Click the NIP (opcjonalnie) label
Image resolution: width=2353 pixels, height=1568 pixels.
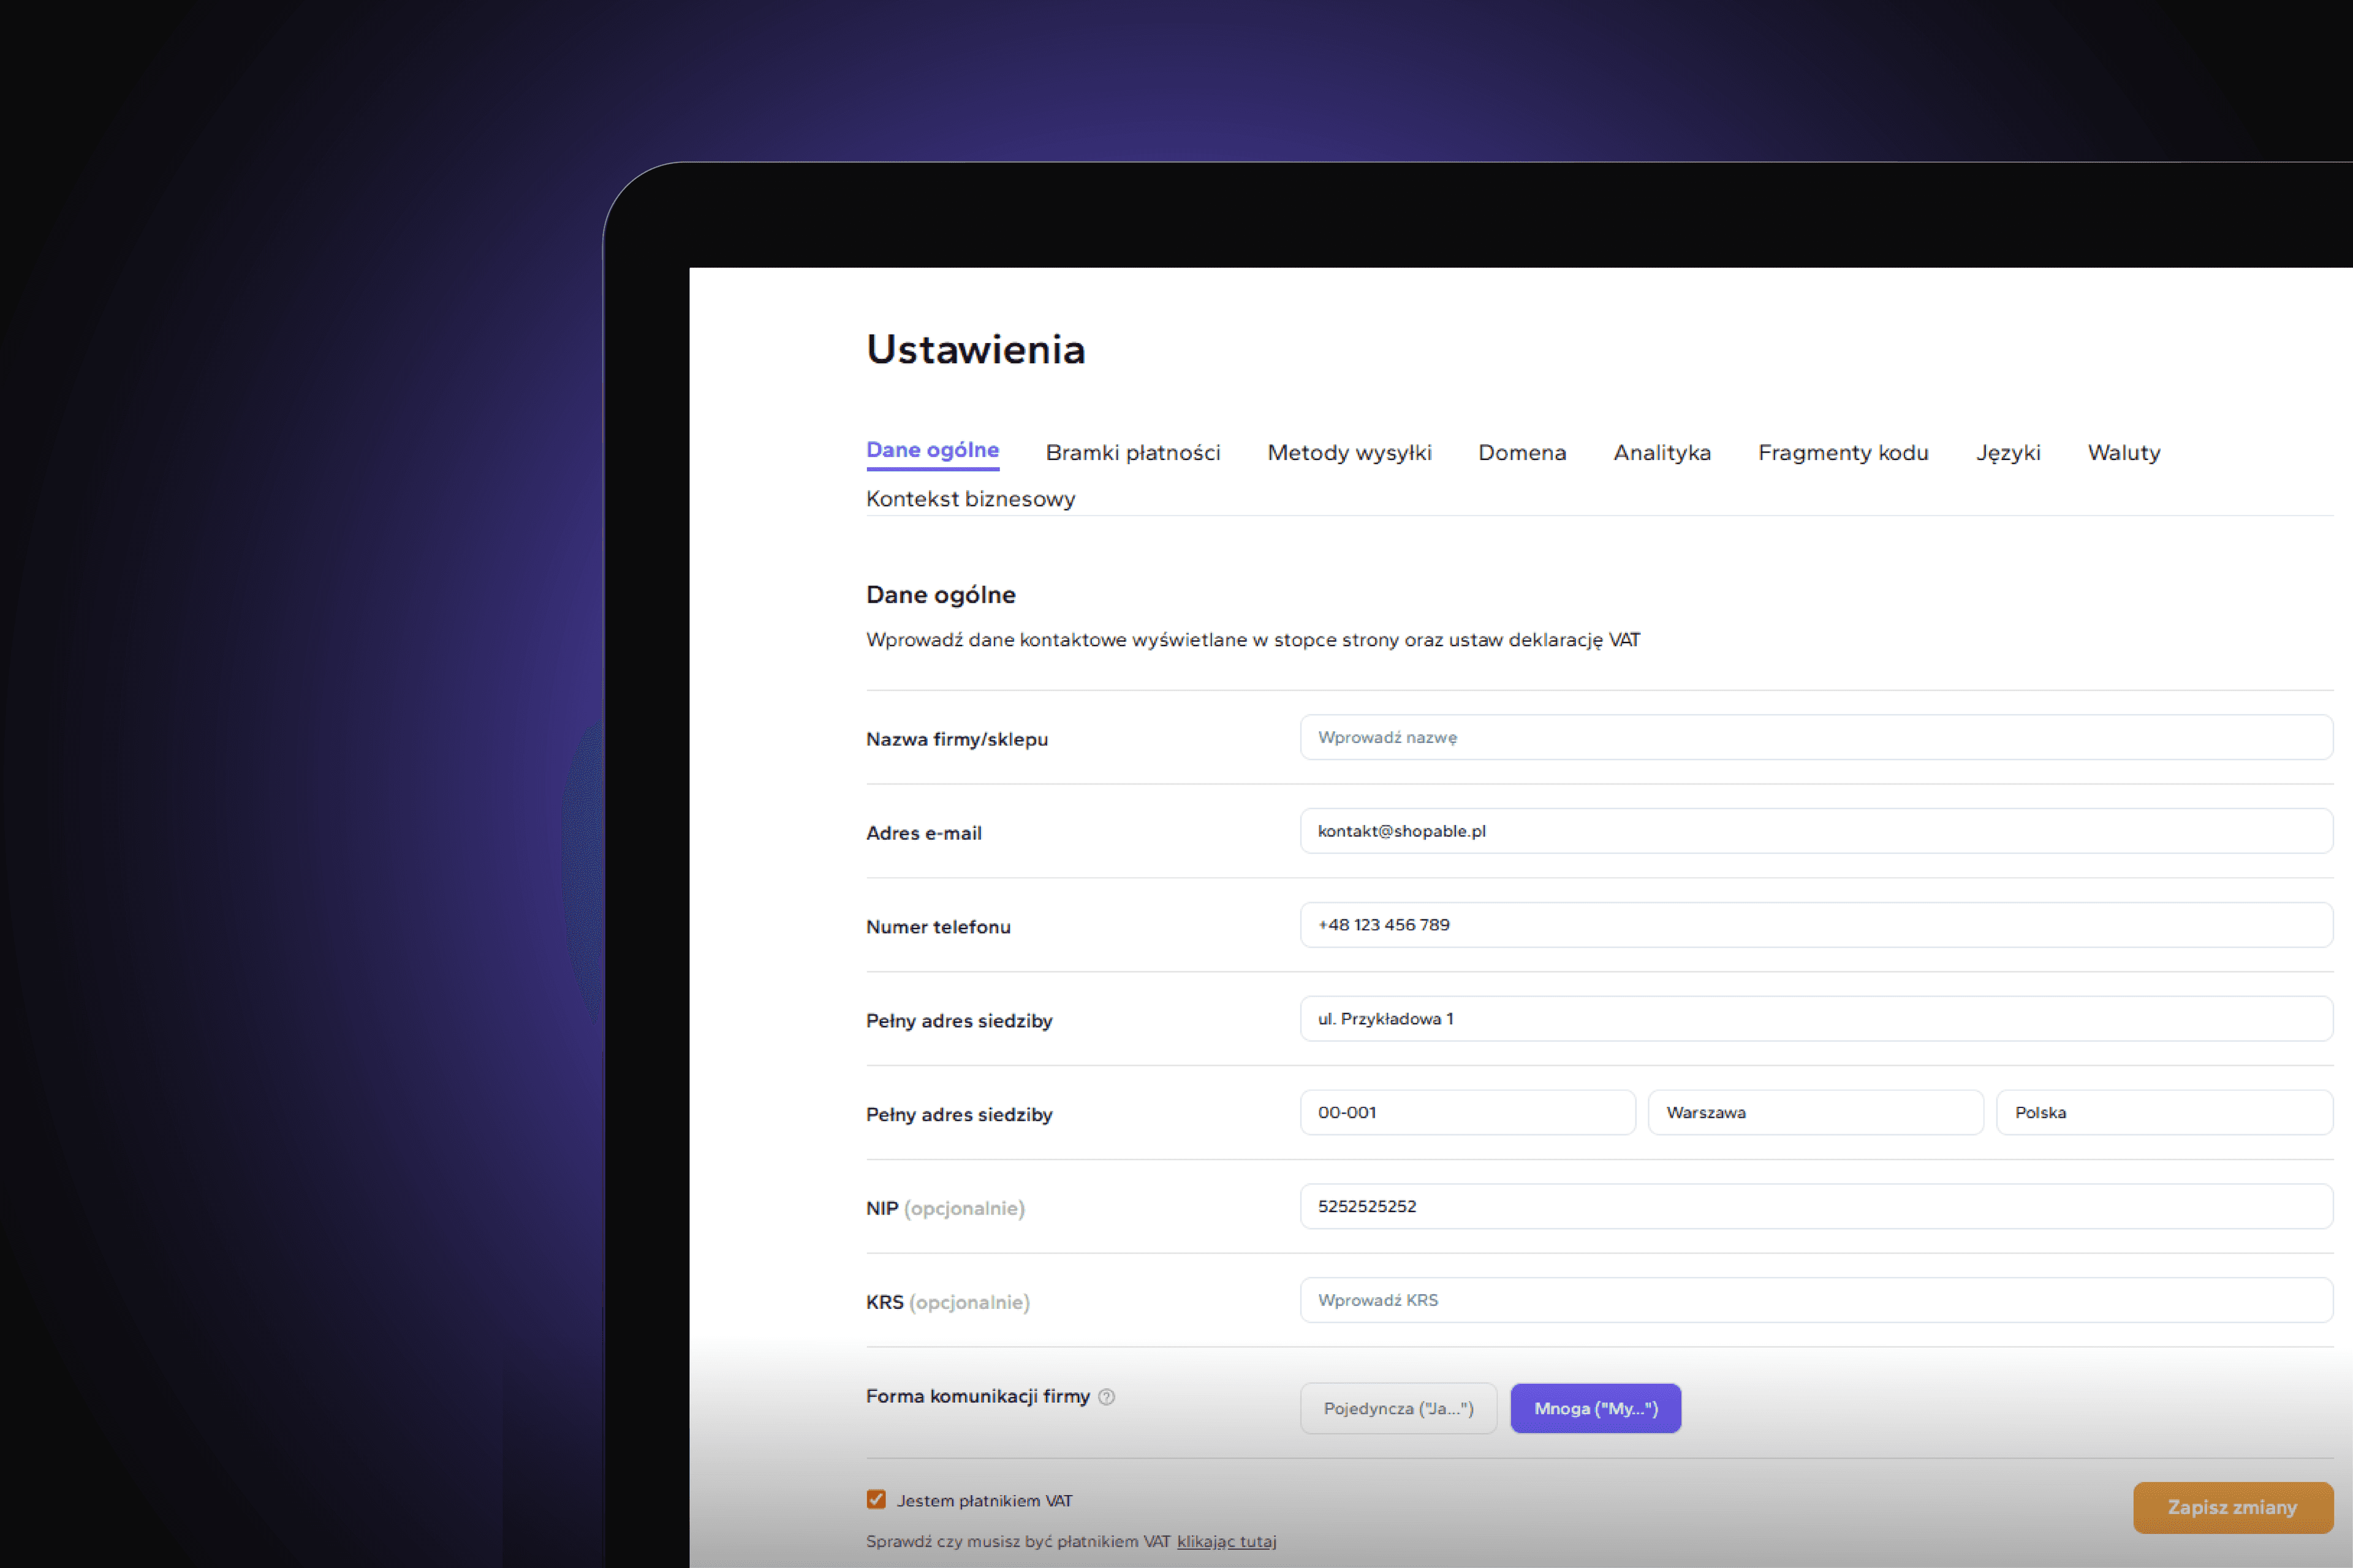click(945, 1209)
